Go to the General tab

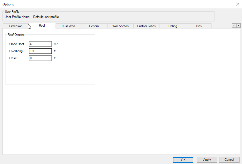point(94,26)
